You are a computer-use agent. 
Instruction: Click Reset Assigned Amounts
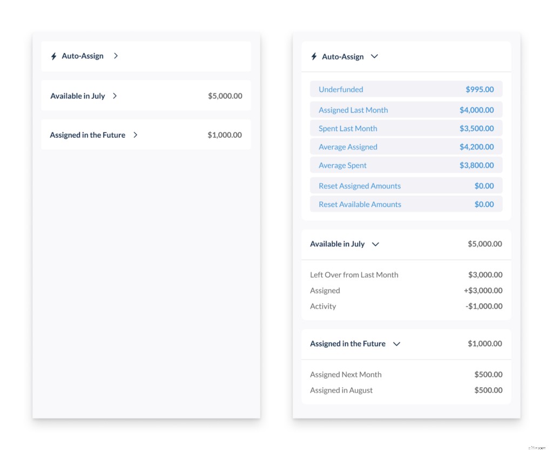406,185
